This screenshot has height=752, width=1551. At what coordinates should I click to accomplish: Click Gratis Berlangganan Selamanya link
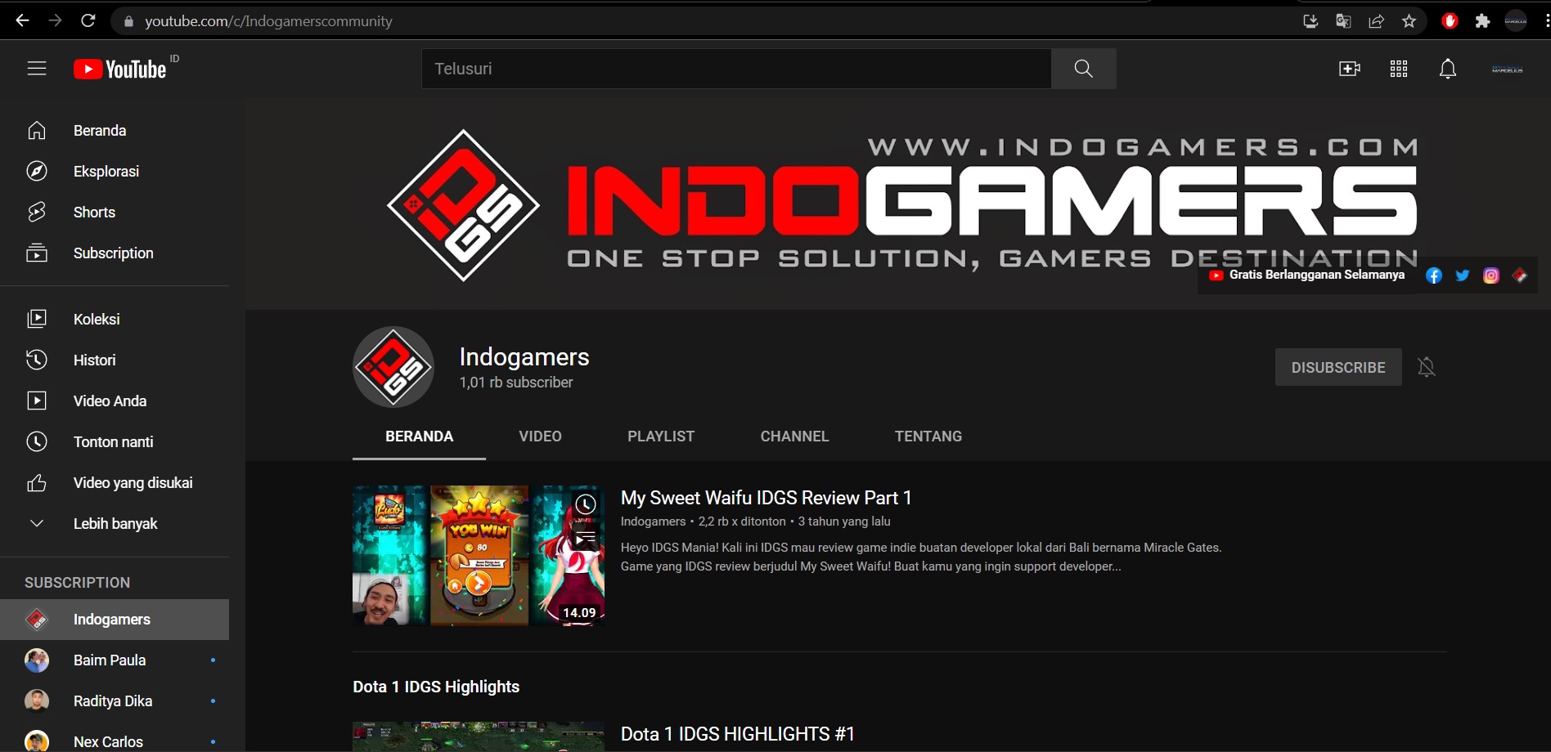pos(1307,275)
